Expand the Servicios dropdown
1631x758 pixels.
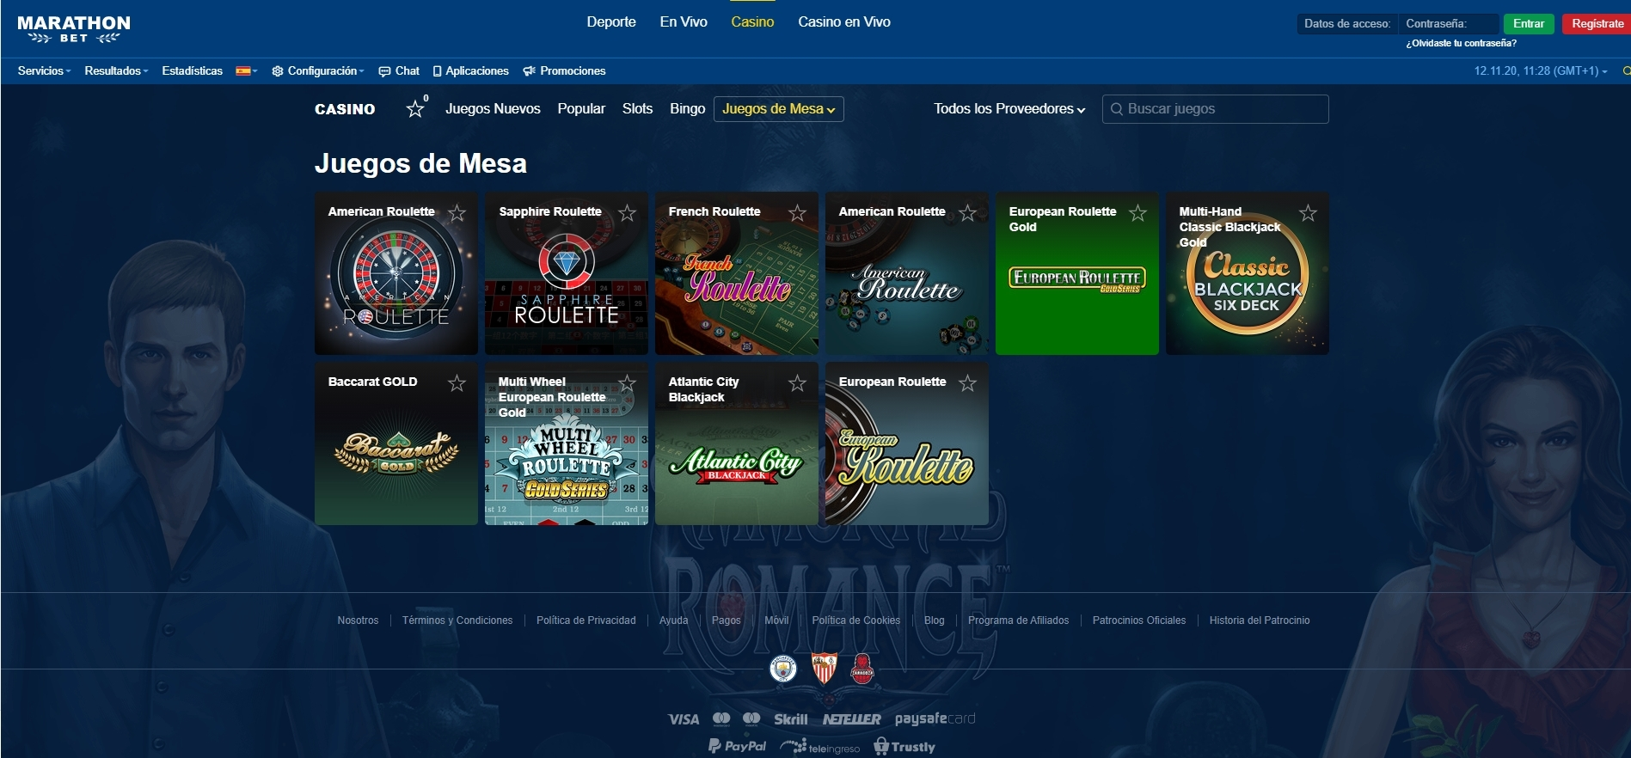pyautogui.click(x=44, y=71)
